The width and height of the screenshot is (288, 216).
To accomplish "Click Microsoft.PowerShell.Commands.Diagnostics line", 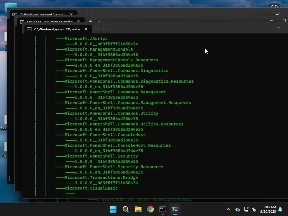I will pyautogui.click(x=116, y=71).
